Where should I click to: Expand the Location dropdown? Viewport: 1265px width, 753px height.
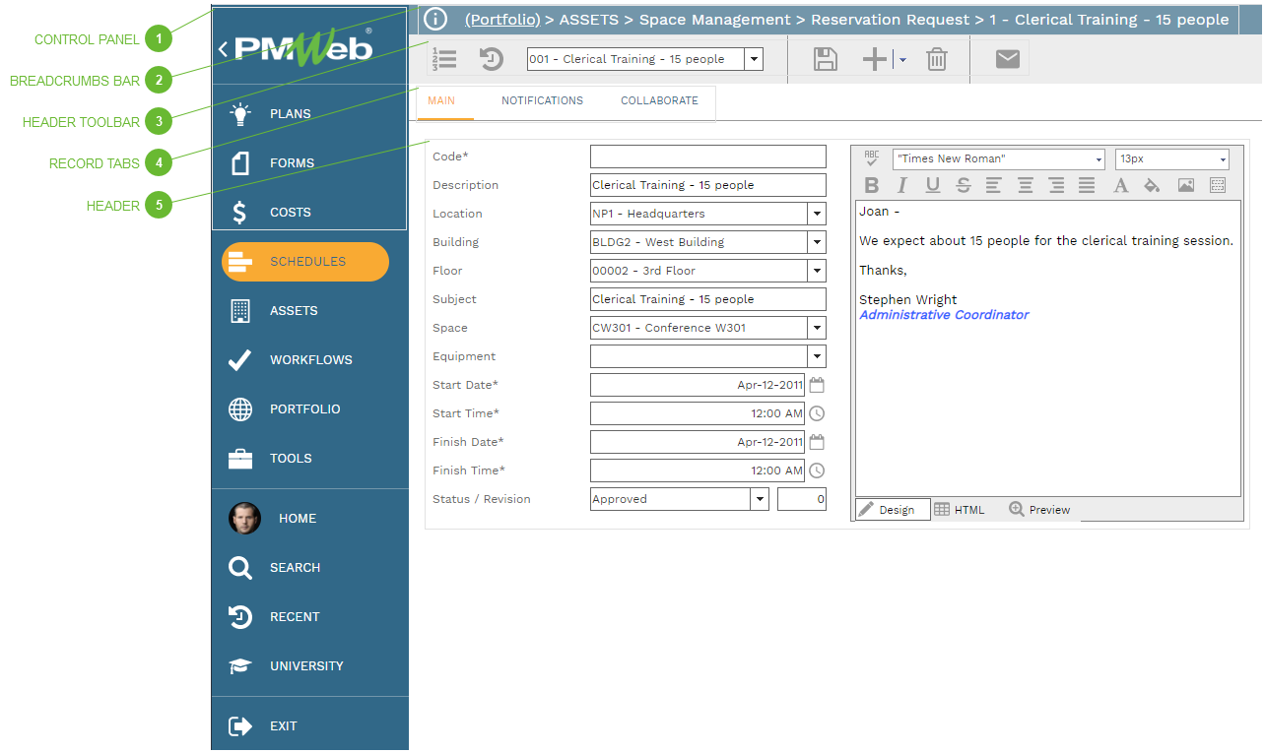point(816,214)
